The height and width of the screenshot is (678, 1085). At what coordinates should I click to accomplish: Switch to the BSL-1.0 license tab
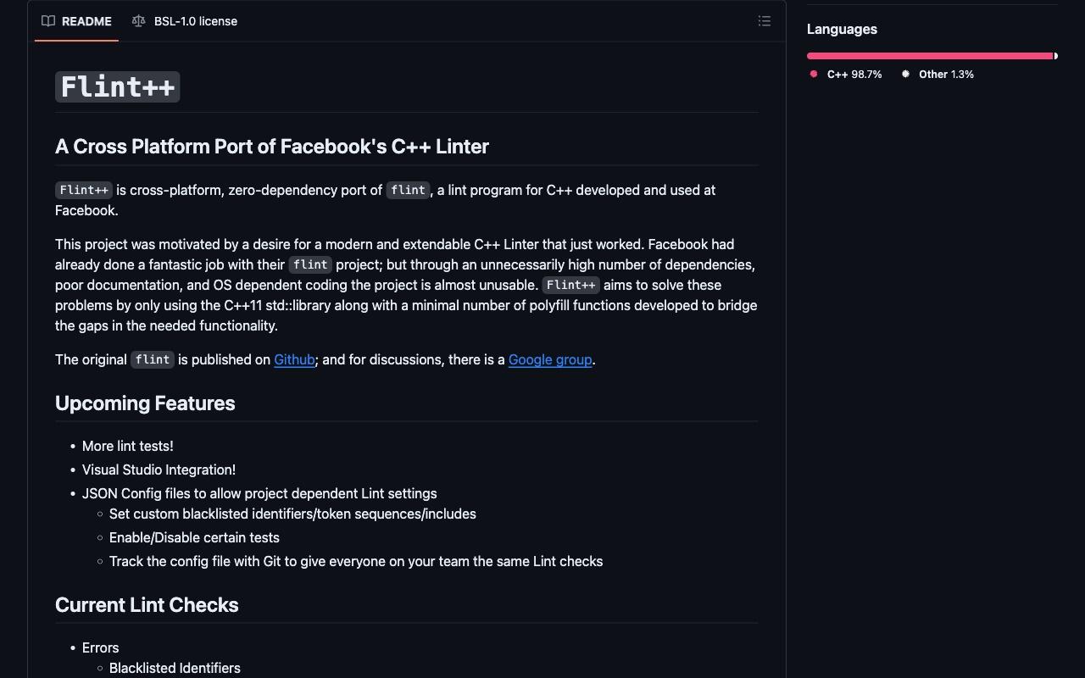(185, 21)
